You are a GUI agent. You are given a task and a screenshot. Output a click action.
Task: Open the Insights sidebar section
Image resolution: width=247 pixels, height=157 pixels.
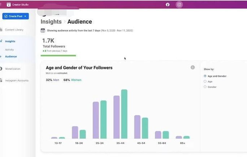click(10, 41)
